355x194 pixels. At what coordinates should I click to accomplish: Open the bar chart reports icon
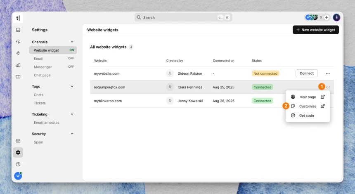pos(18,65)
